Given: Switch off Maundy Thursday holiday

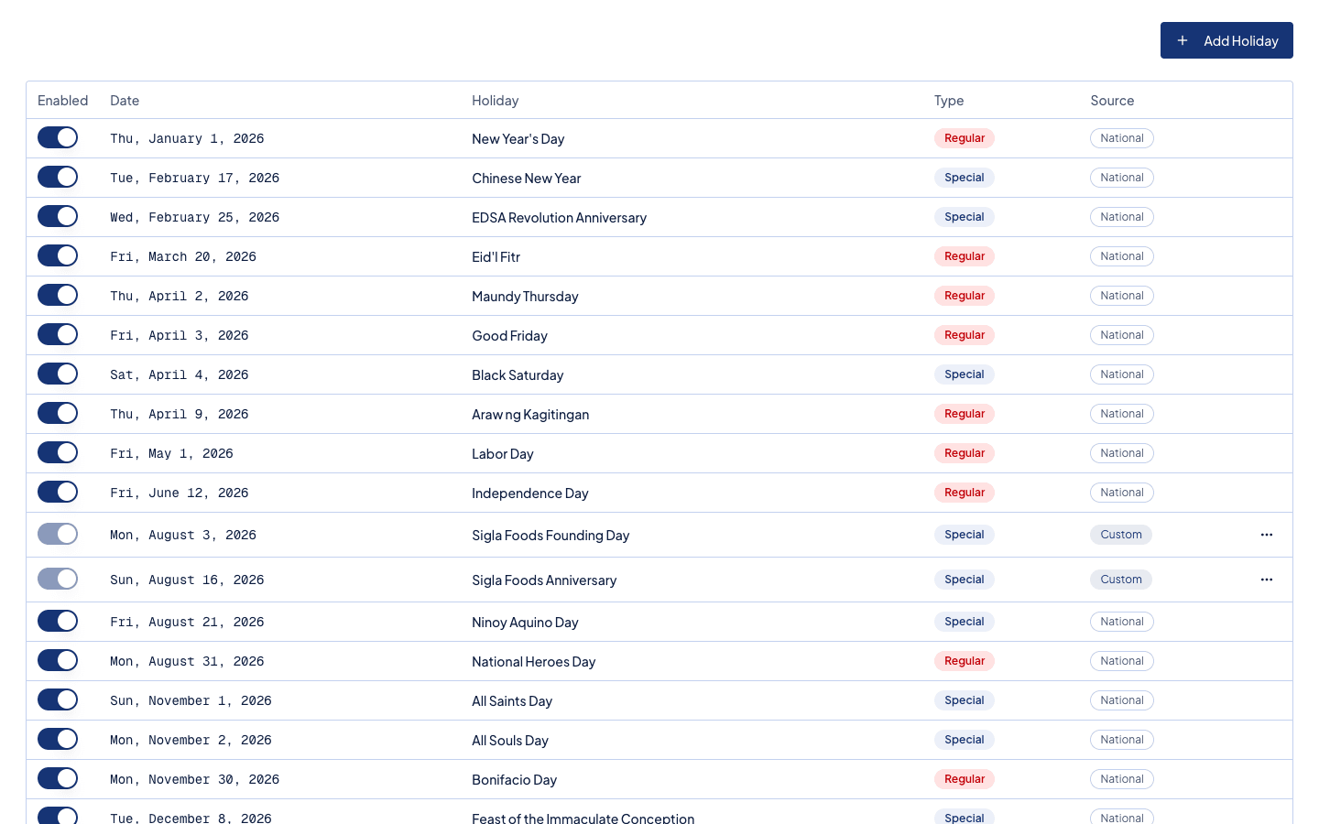Looking at the screenshot, I should click(x=58, y=295).
